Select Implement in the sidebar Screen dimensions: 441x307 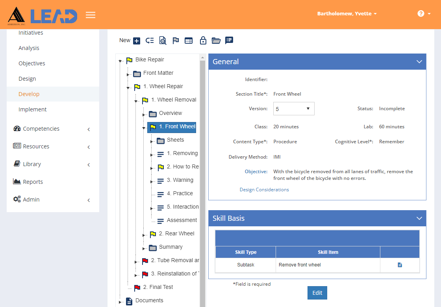coord(33,109)
